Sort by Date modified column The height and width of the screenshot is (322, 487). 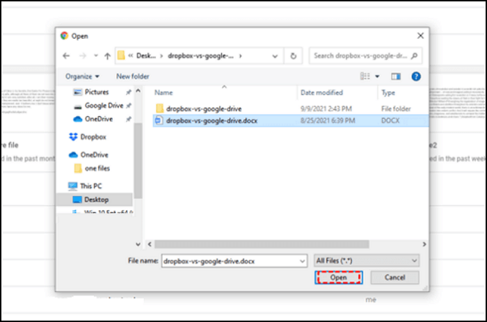[321, 92]
